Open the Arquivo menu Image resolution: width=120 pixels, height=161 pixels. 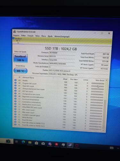tap(16, 35)
